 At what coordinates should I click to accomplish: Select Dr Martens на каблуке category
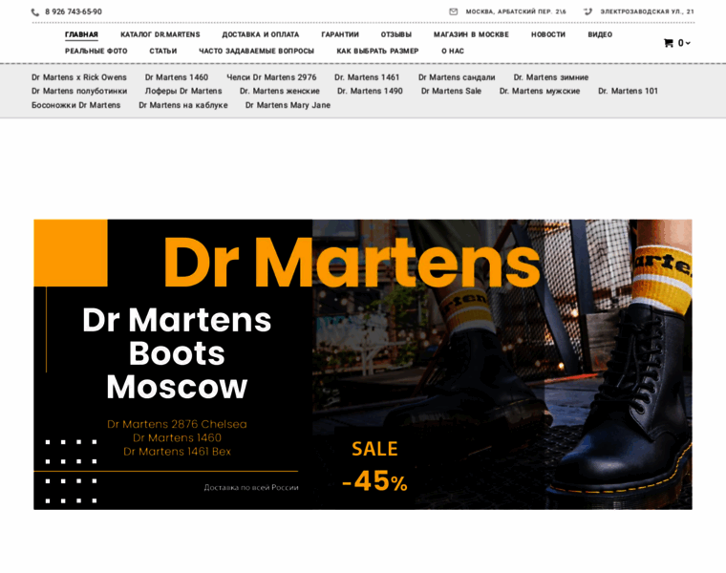[x=183, y=105]
